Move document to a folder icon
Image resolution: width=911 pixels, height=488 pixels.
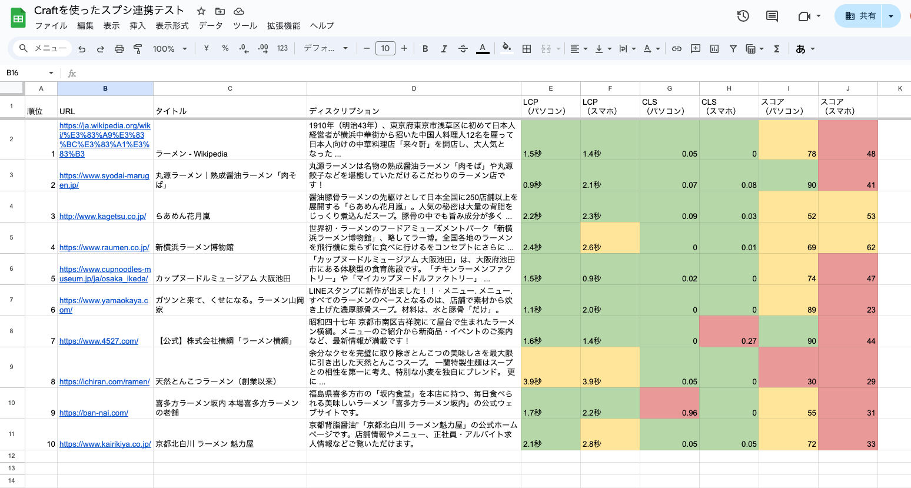tap(220, 11)
